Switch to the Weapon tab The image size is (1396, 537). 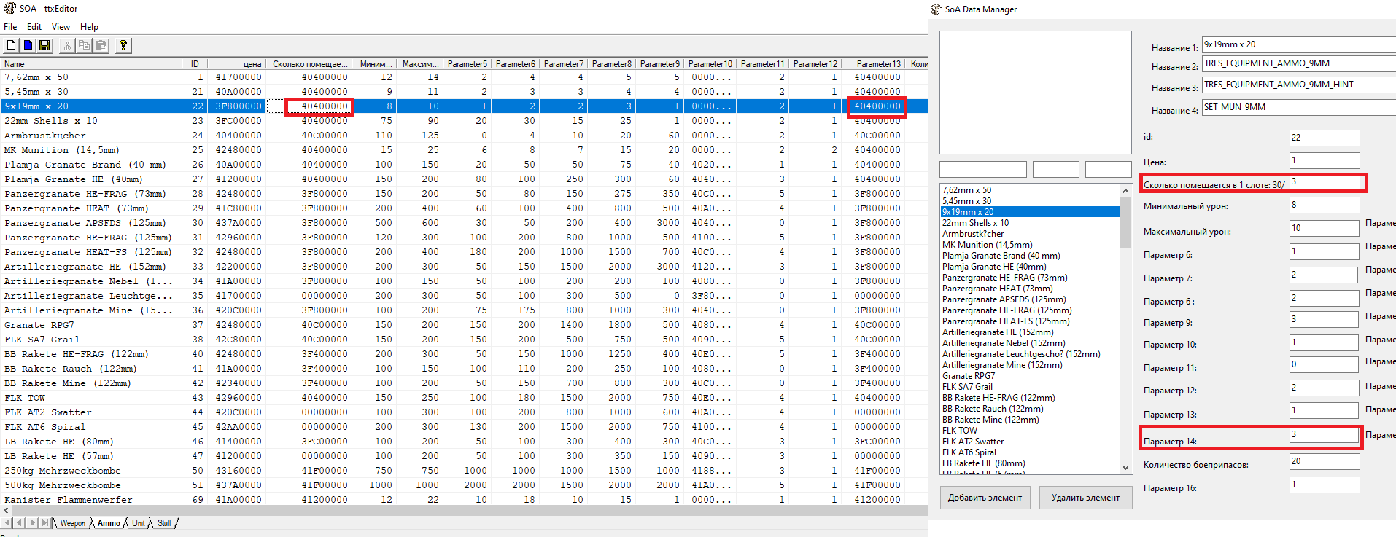(72, 523)
